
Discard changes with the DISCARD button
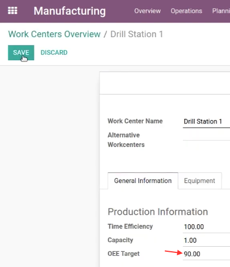pos(54,52)
